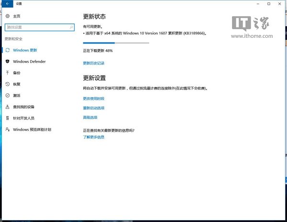The image size is (287, 222).
Task: Open 针对开发人员 section
Action: (x=23, y=118)
